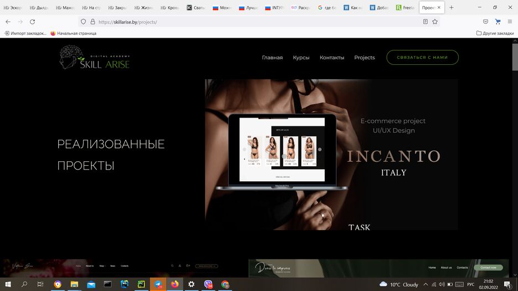This screenshot has width=518, height=291.
Task: Open the volume control in system tray
Action: point(442,284)
